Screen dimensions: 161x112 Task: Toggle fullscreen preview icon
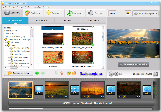tap(155, 74)
